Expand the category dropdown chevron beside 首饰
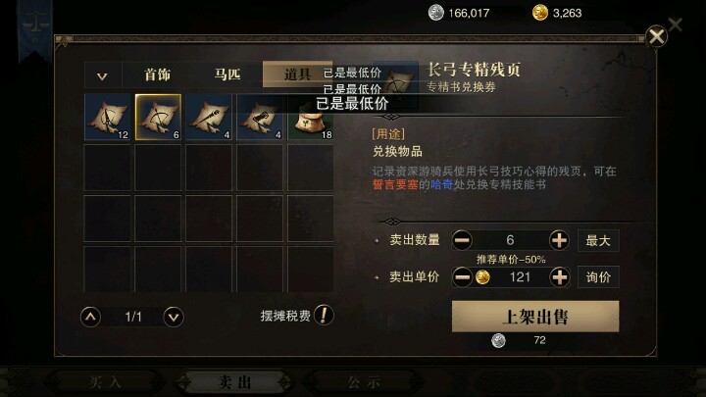The width and height of the screenshot is (706, 397). coord(103,75)
